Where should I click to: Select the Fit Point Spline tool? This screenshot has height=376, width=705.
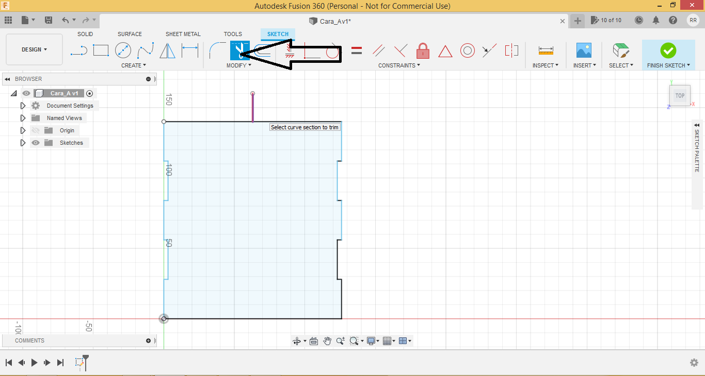(x=146, y=50)
